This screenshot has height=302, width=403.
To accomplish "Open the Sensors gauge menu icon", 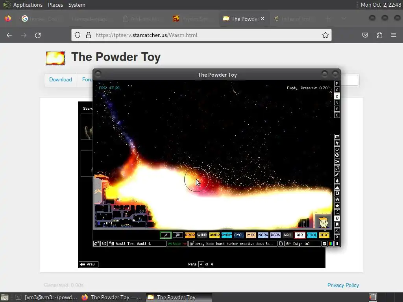I will 337,155.
